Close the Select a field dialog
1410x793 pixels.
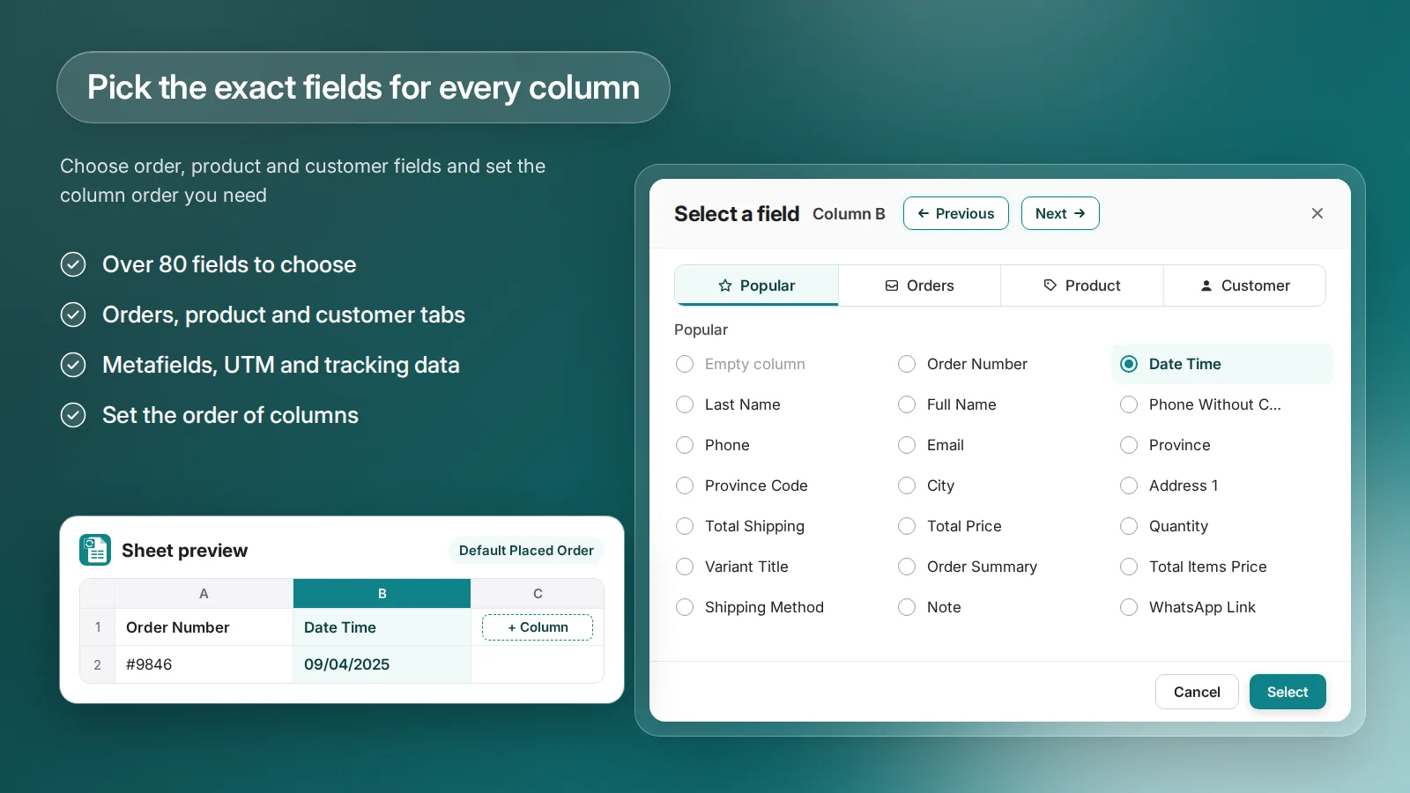point(1317,213)
